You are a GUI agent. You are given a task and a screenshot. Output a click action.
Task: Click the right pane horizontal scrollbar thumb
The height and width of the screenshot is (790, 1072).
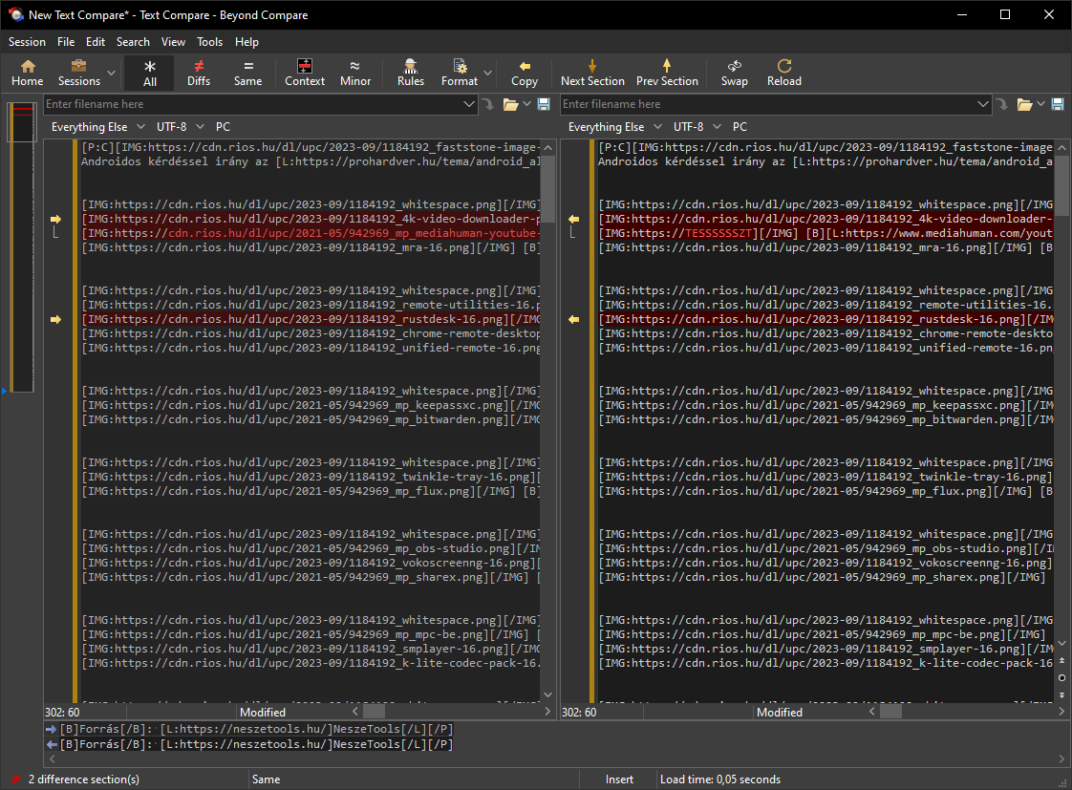(x=890, y=712)
